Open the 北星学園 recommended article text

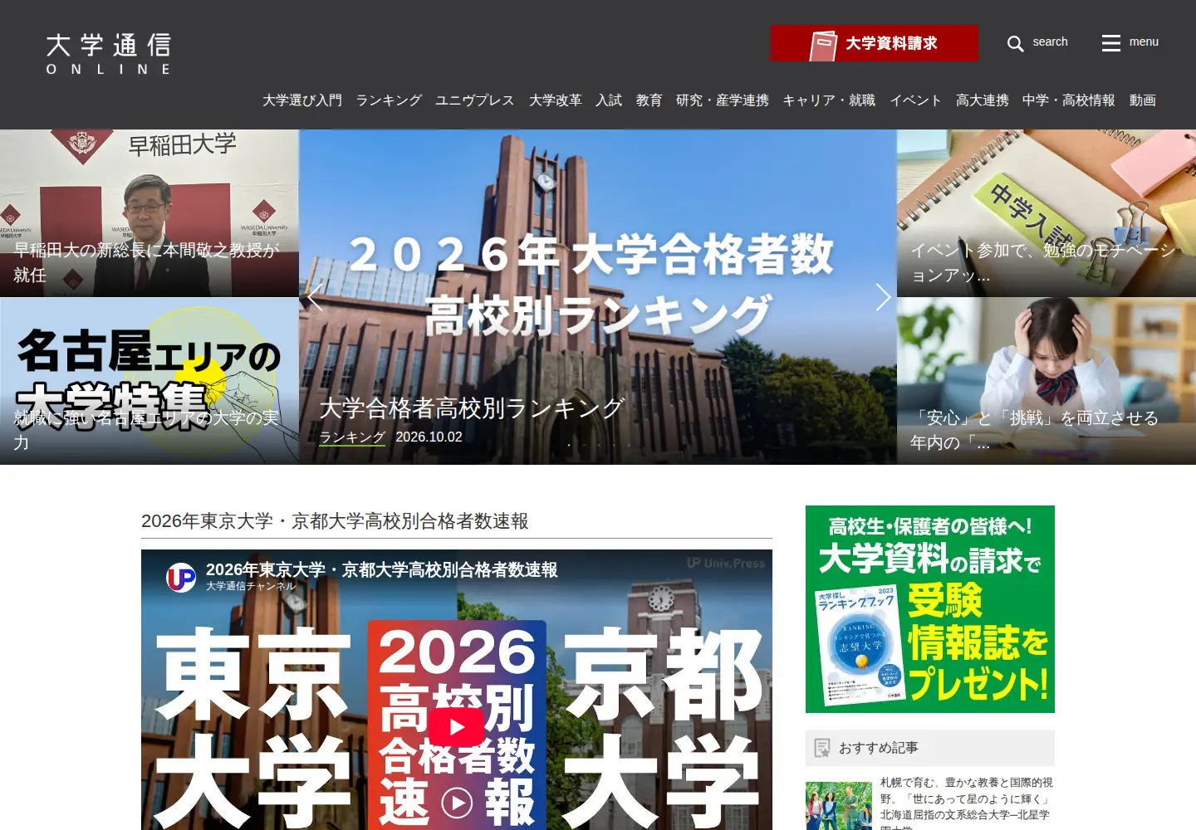click(x=967, y=804)
